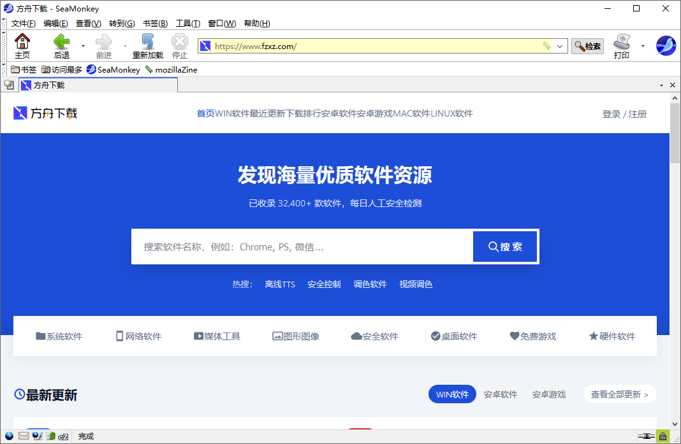Click the vertical scrollbar down arrow

click(675, 424)
